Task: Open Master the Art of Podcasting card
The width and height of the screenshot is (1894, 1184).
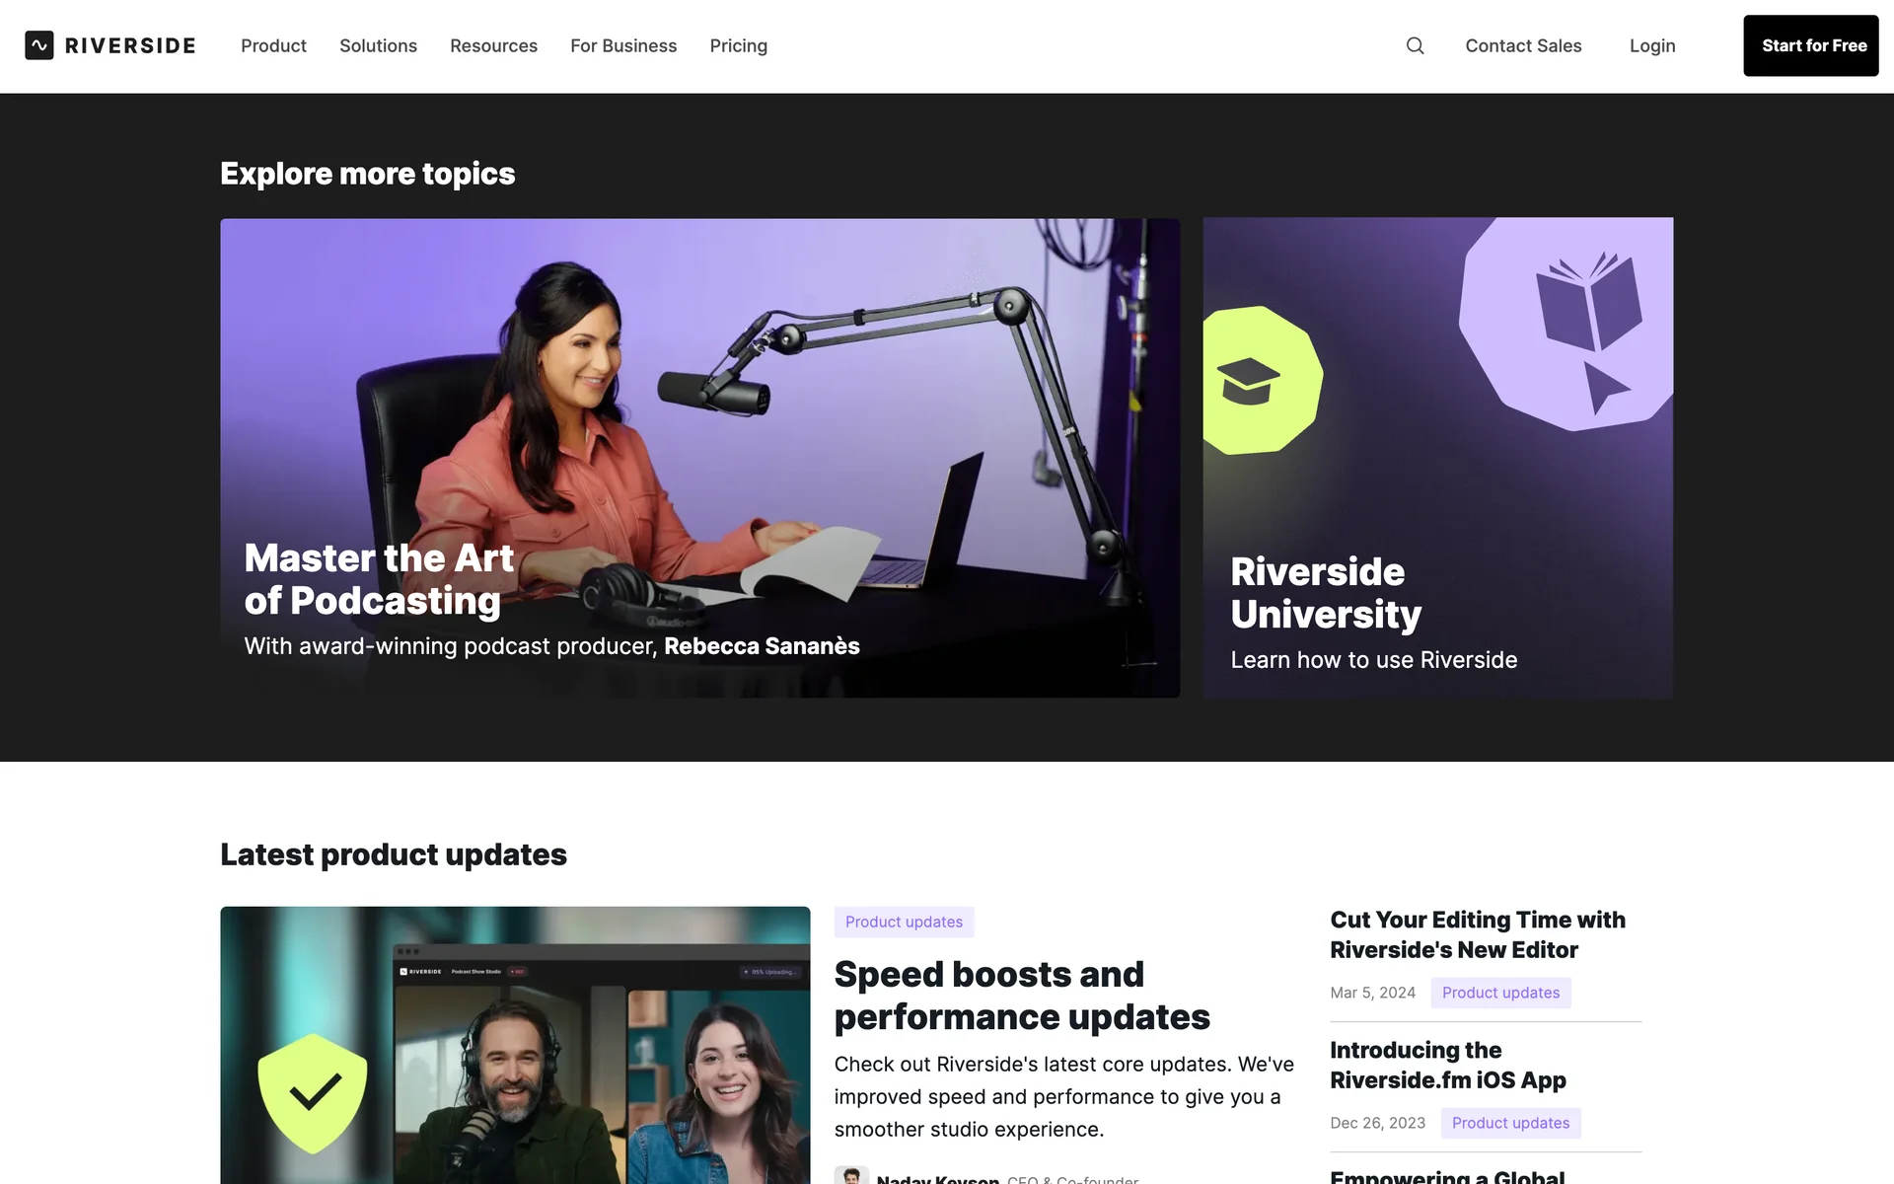Action: pos(699,458)
